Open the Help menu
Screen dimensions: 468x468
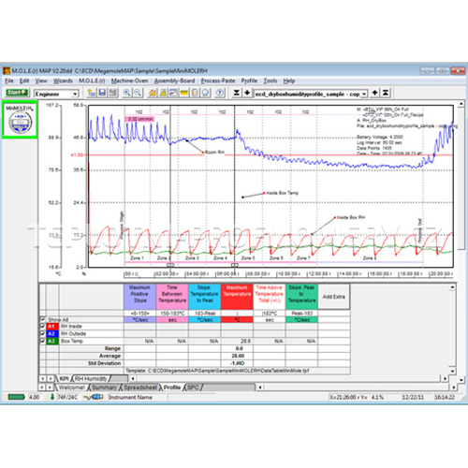pyautogui.click(x=289, y=80)
